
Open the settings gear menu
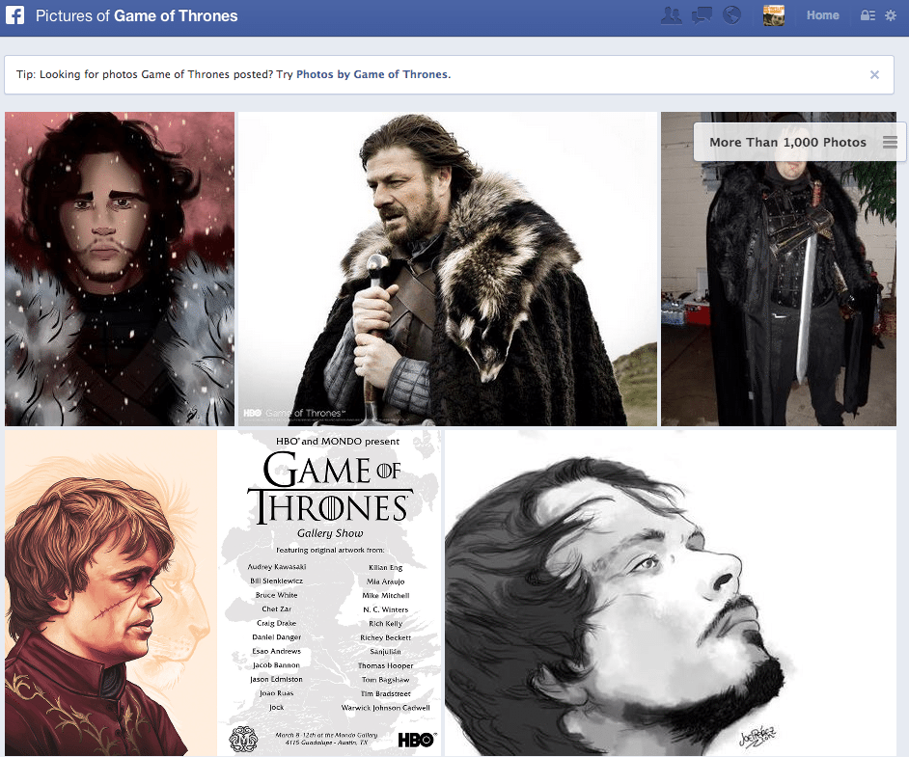click(x=891, y=15)
